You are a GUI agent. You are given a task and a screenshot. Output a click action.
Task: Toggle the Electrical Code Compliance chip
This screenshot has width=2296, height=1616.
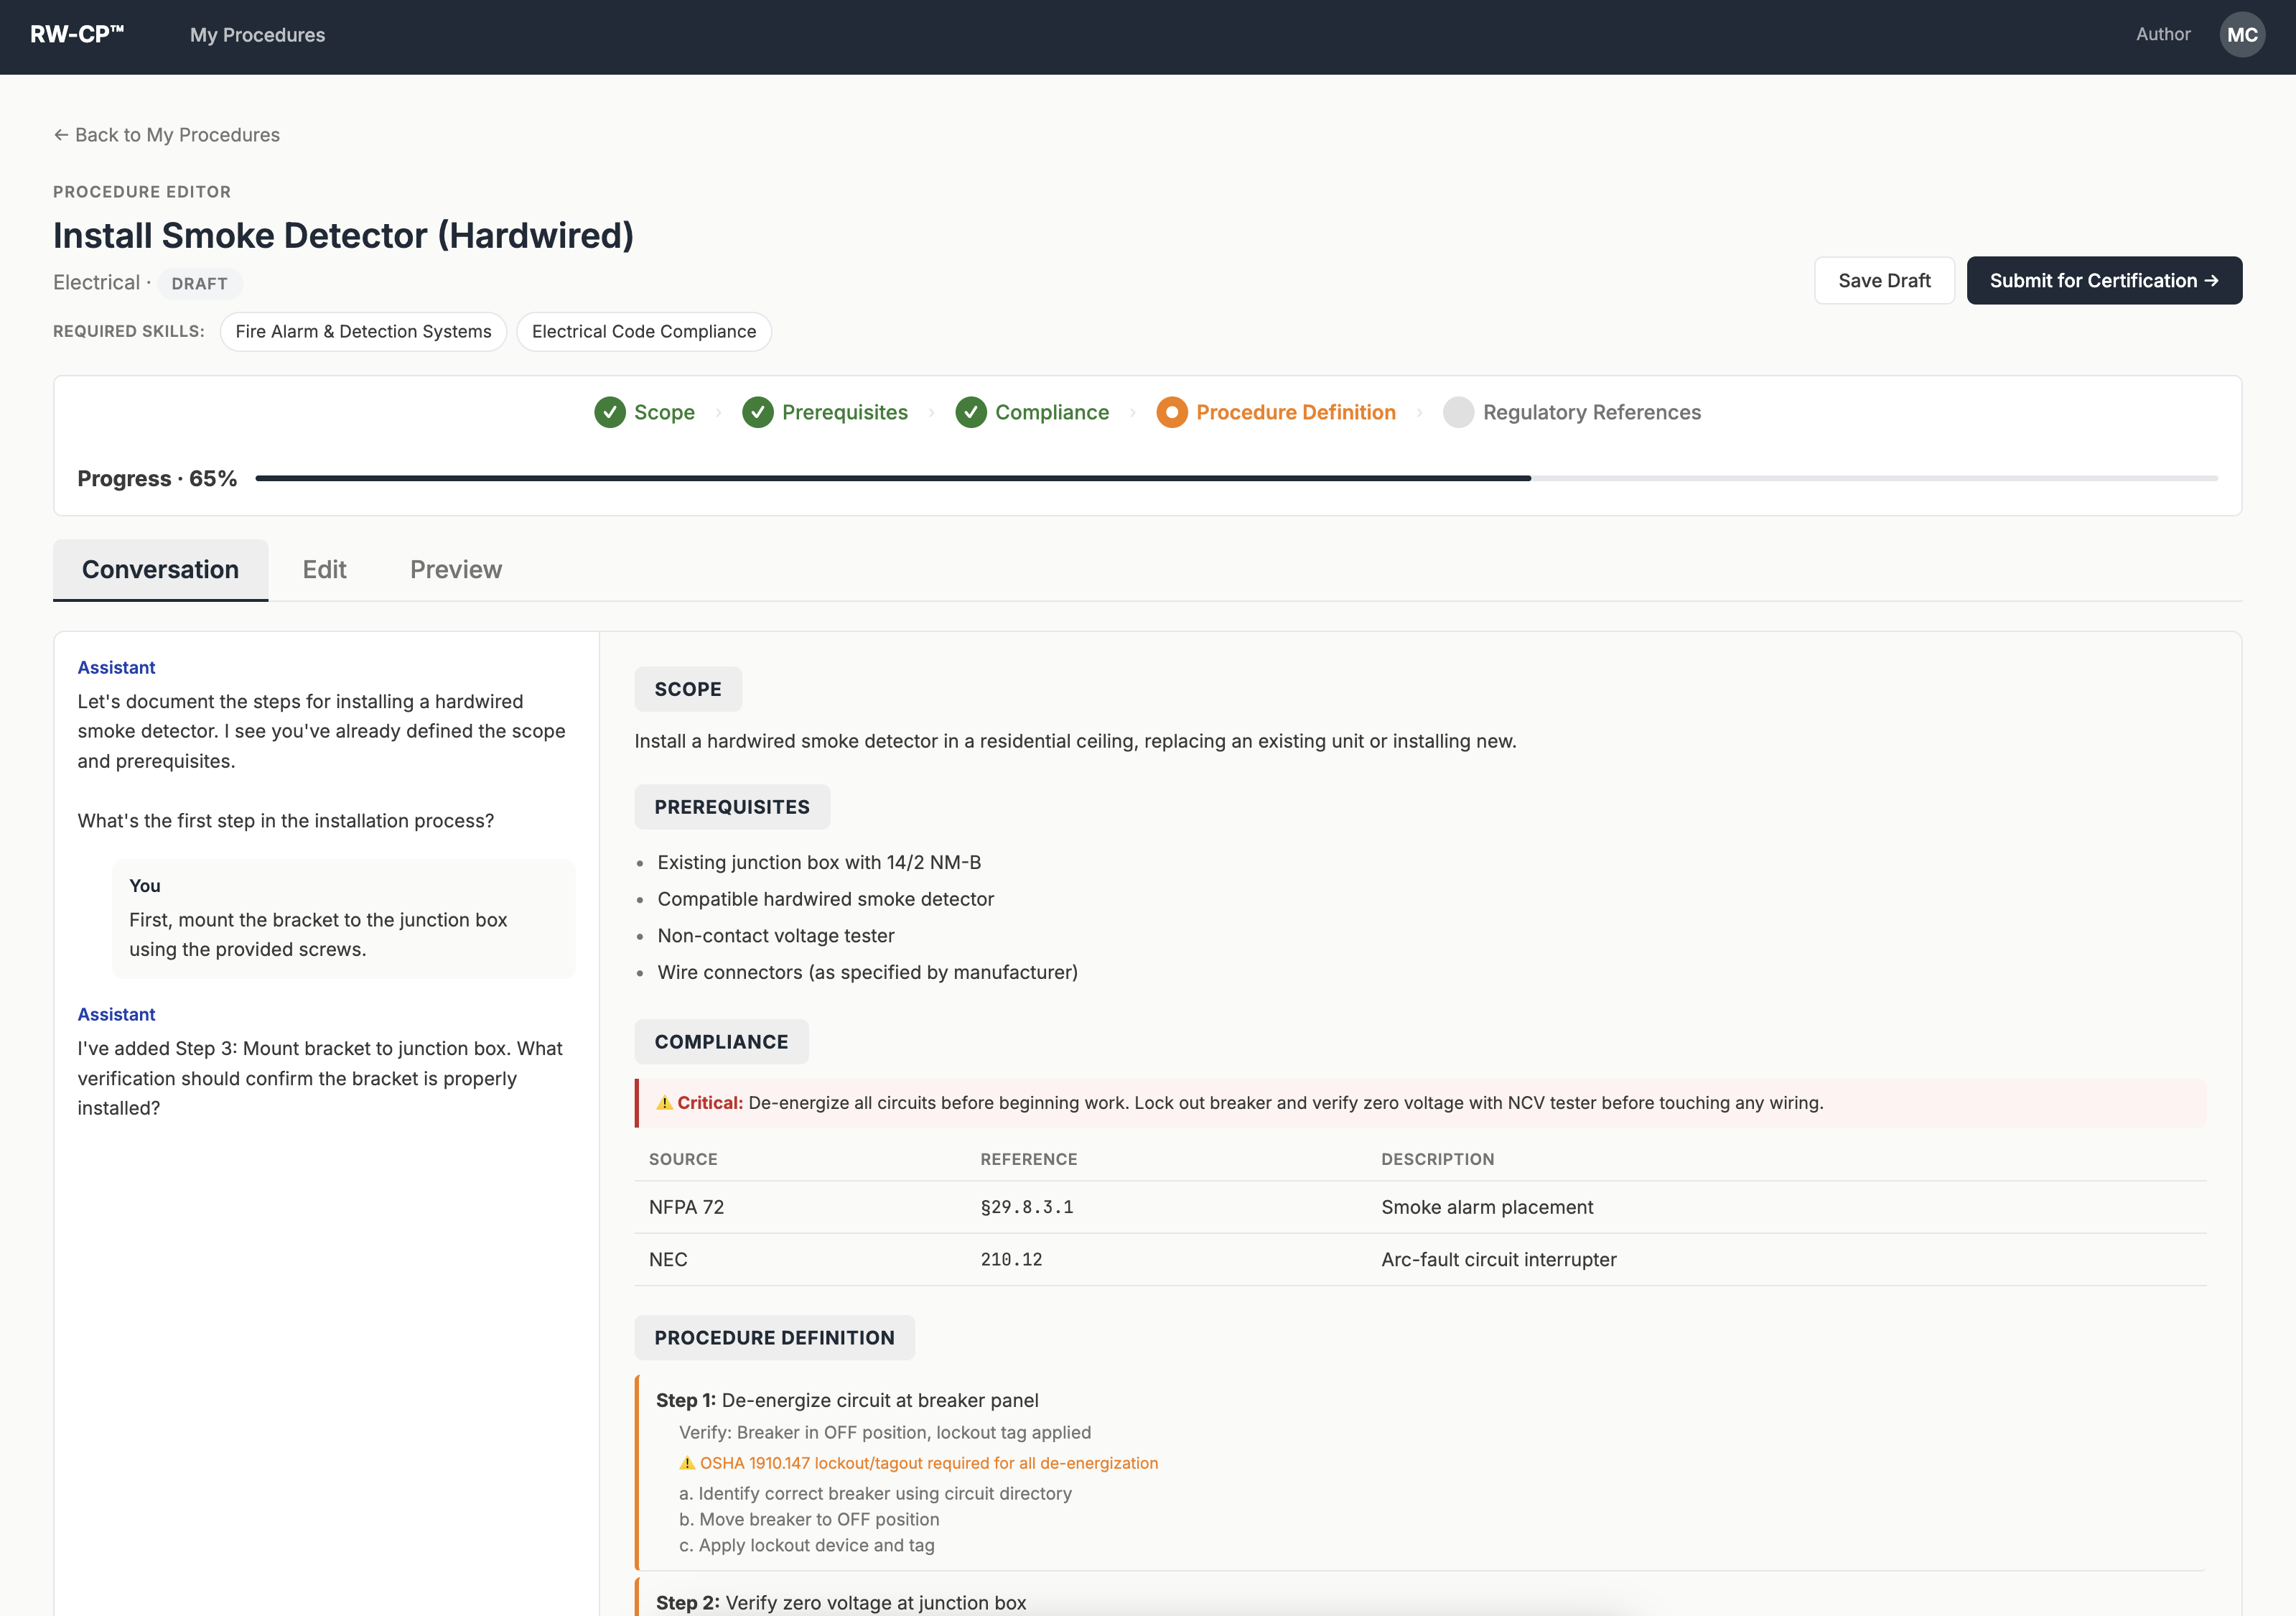coord(644,331)
